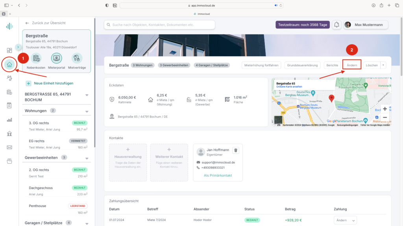The height and width of the screenshot is (226, 403).
Task: Open a new browser tab
Action: tap(389, 5)
